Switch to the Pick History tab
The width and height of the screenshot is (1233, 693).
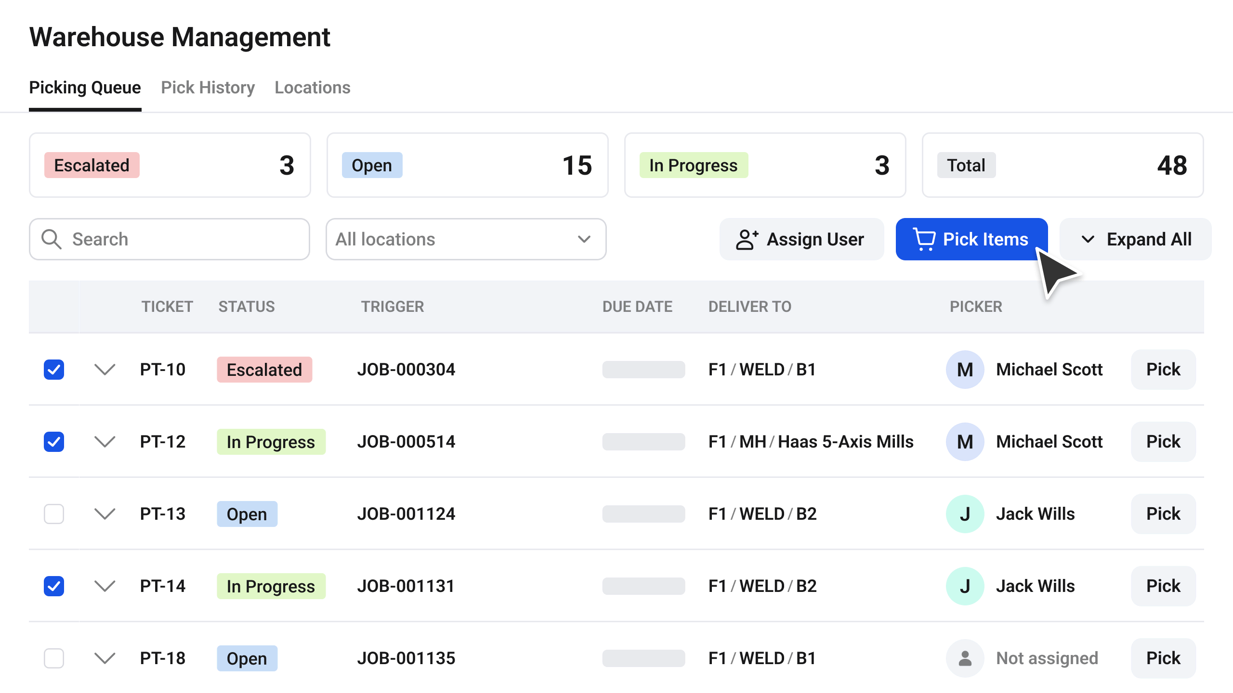pyautogui.click(x=208, y=88)
